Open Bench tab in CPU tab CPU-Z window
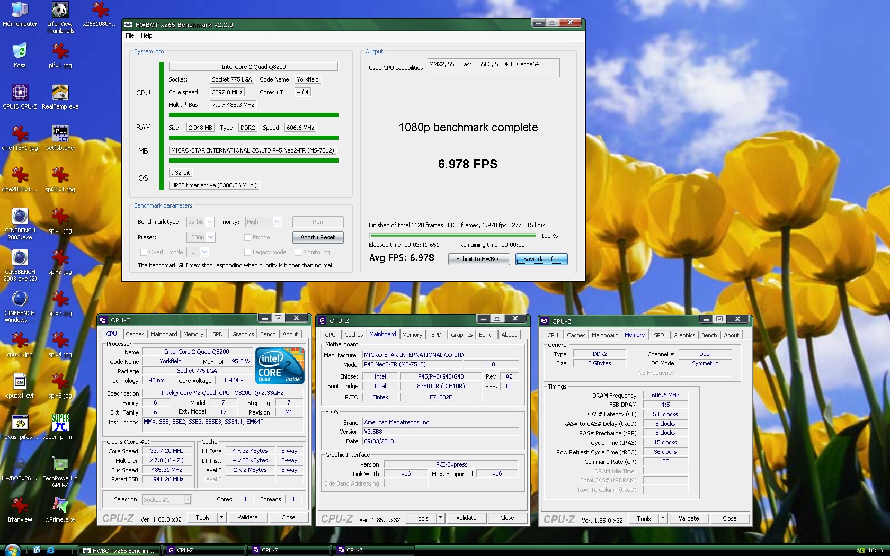 tap(268, 334)
